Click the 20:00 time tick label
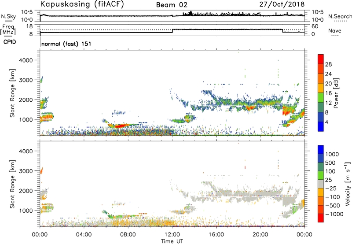Screen dimensions: 352x244 click(x=260, y=235)
